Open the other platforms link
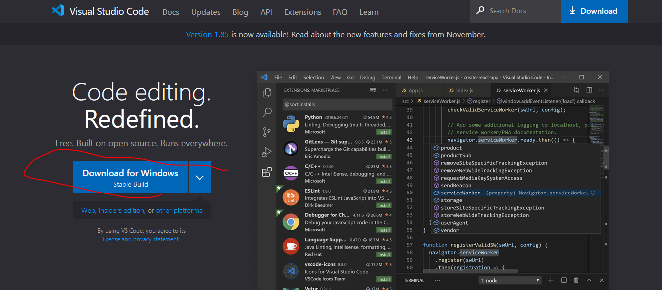 tap(179, 210)
